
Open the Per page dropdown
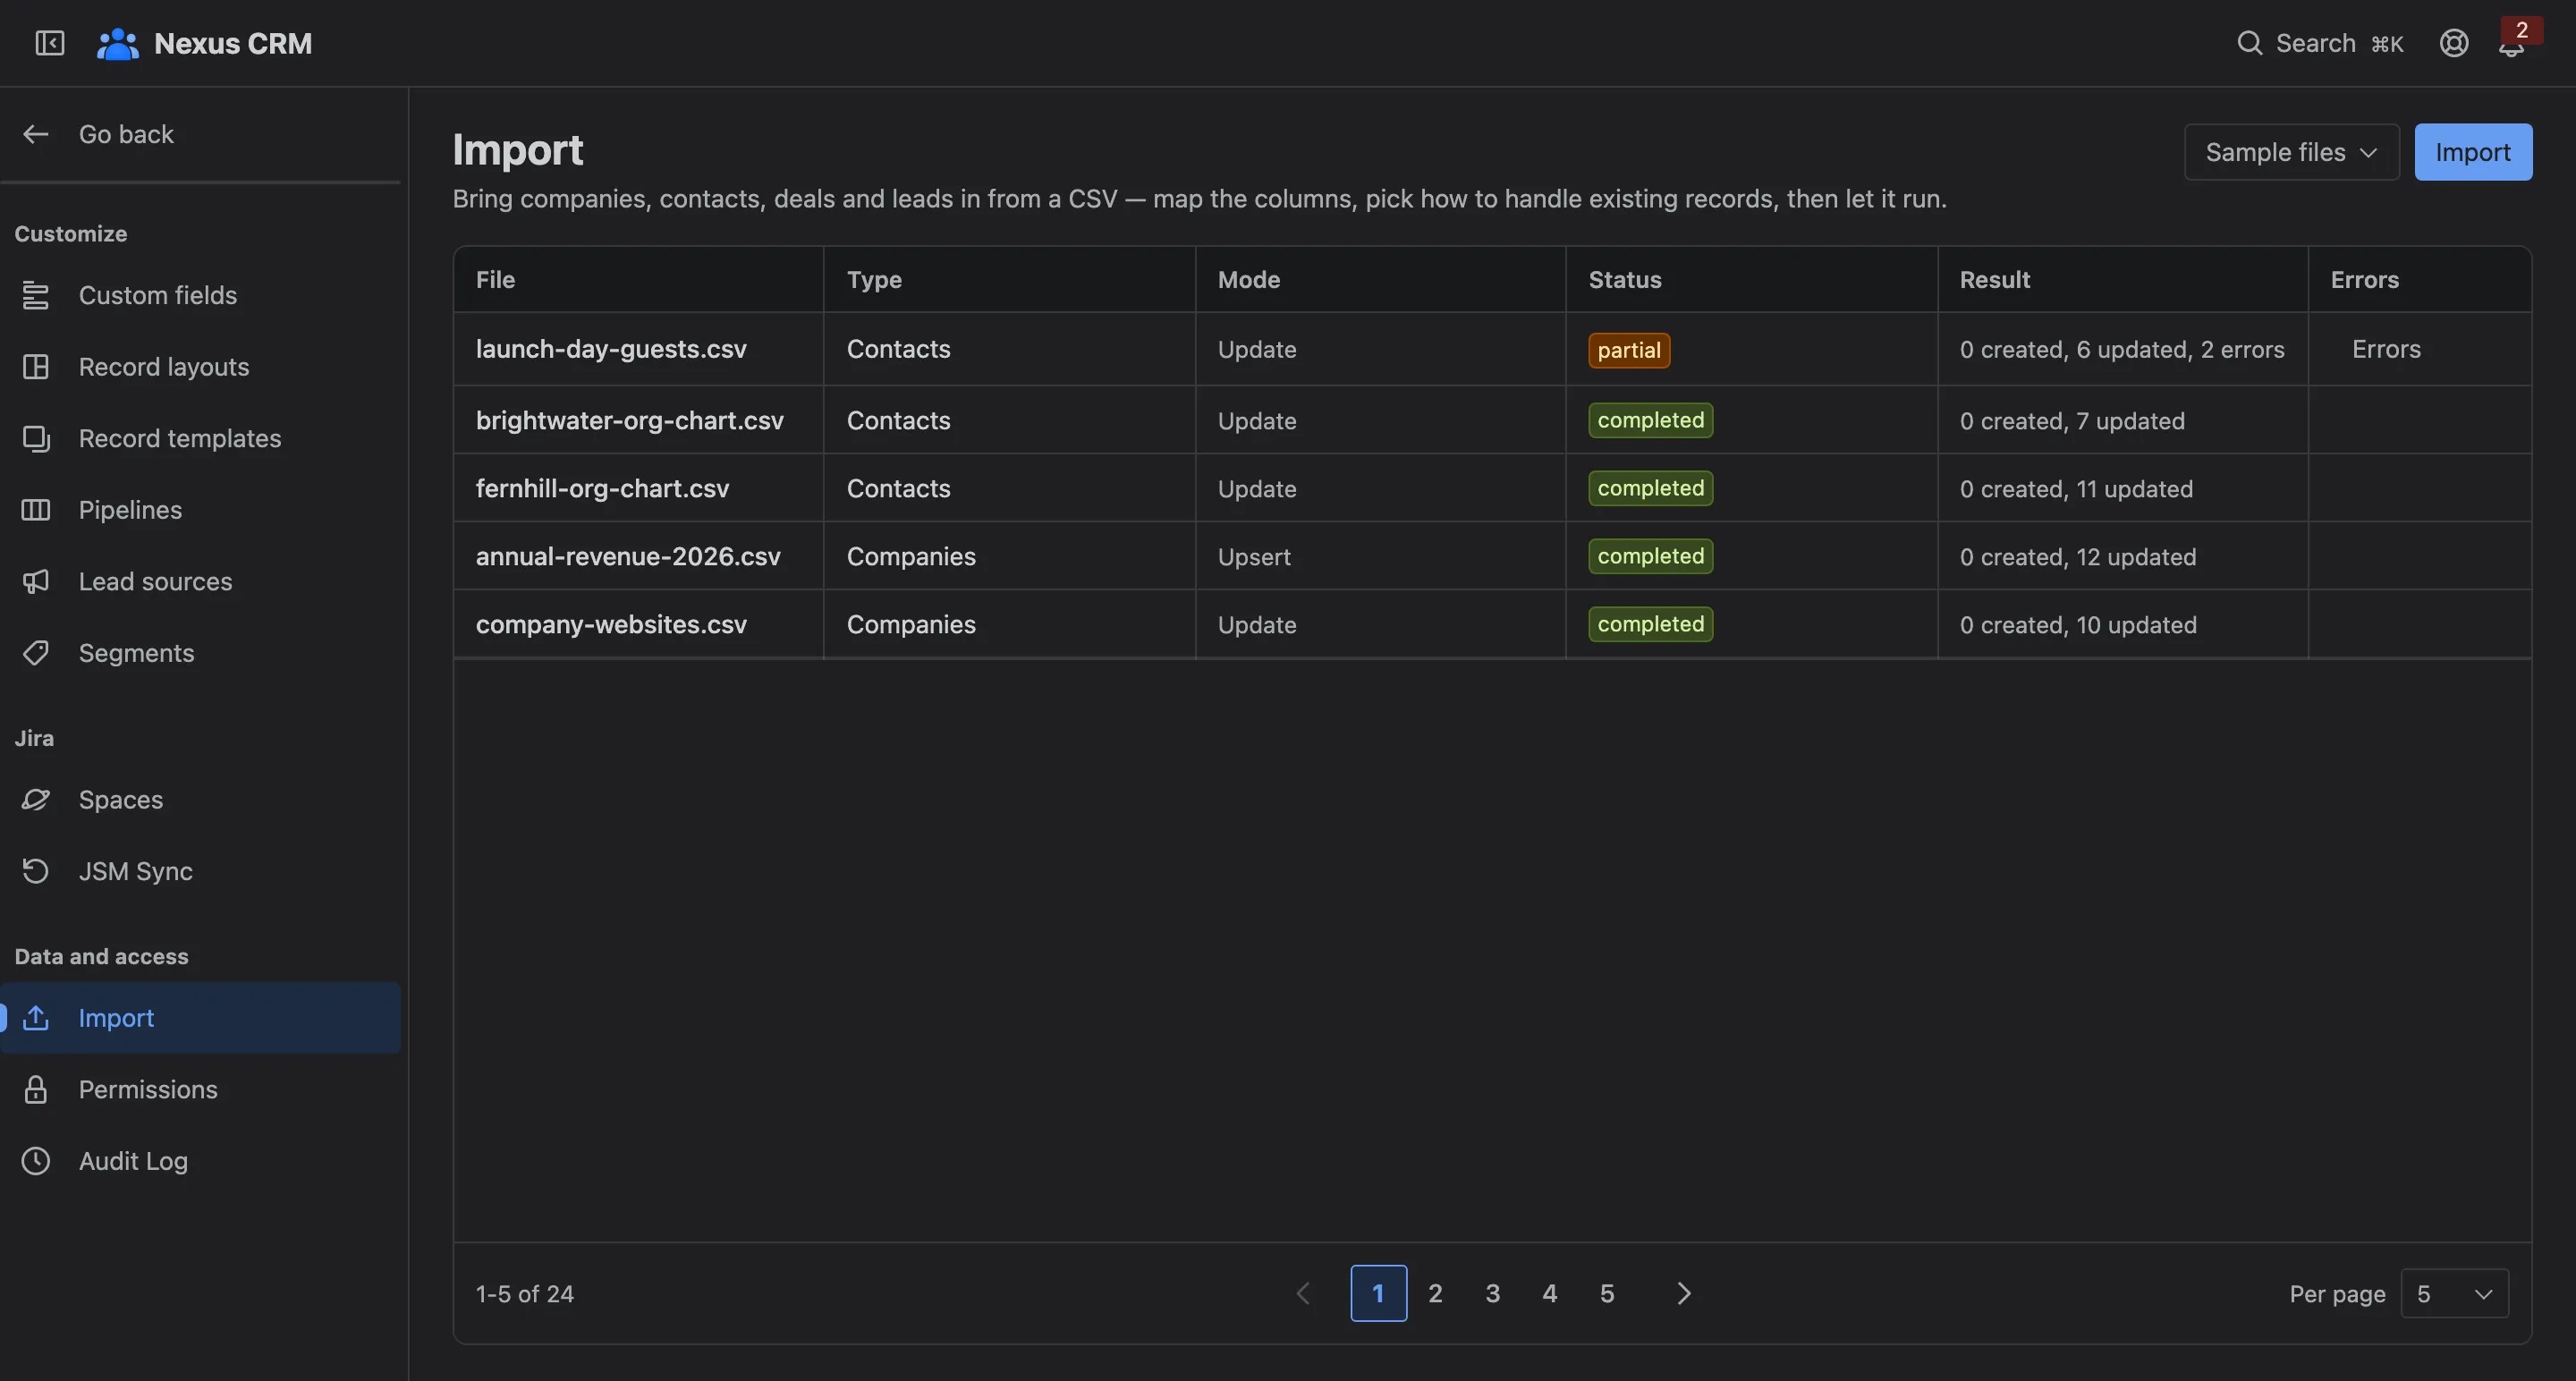2454,1293
